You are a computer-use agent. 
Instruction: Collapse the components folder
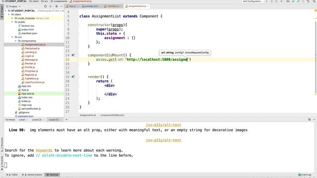tap(15, 41)
